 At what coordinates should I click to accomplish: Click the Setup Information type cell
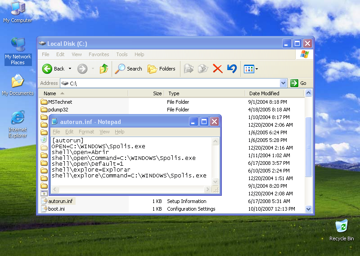186,201
